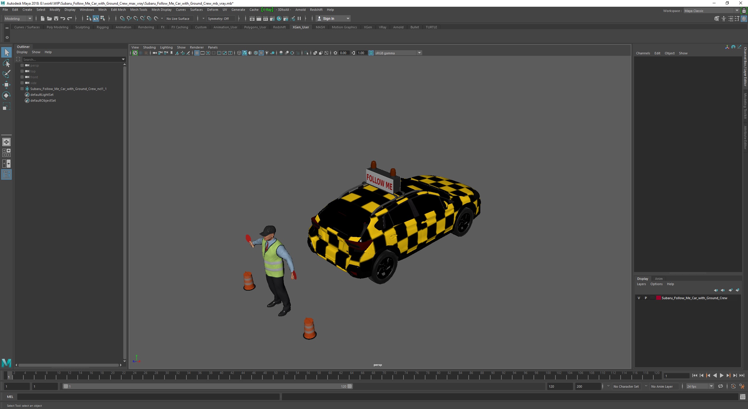
Task: Expand Subaru_Follow_Me_Car node in Outliner
Action: coord(22,89)
